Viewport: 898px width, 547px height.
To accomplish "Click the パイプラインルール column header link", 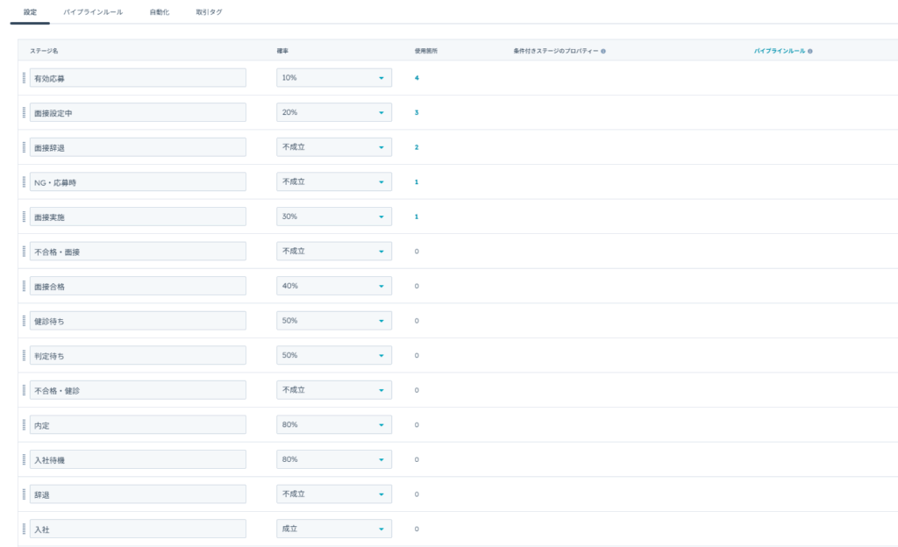I will click(779, 52).
